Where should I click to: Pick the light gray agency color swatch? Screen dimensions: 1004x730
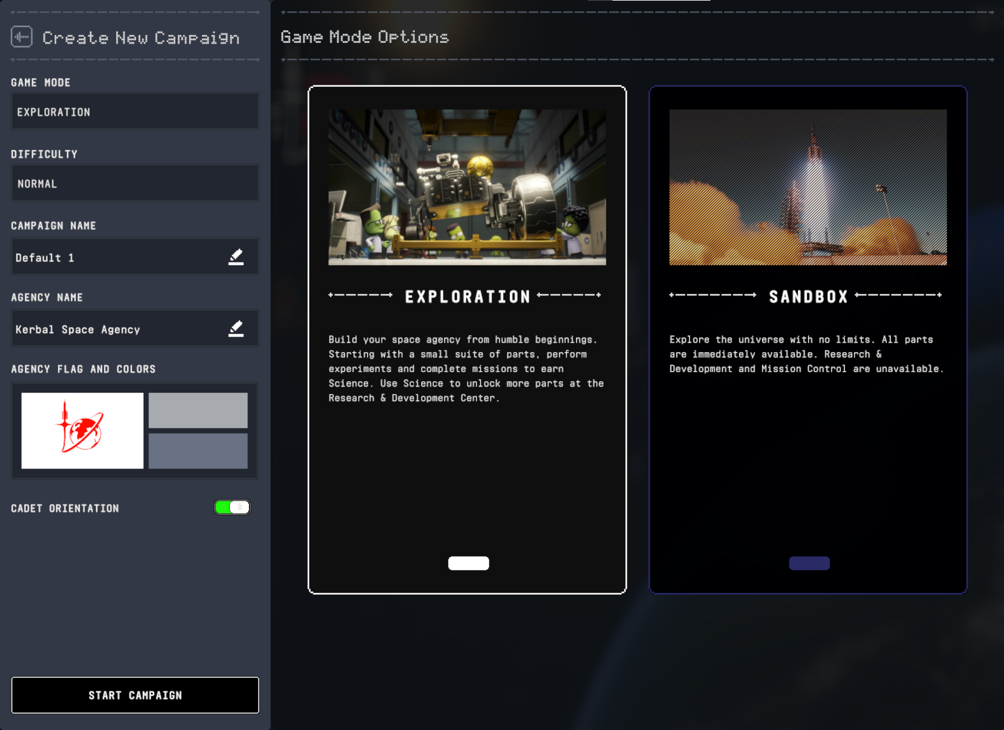coord(198,410)
